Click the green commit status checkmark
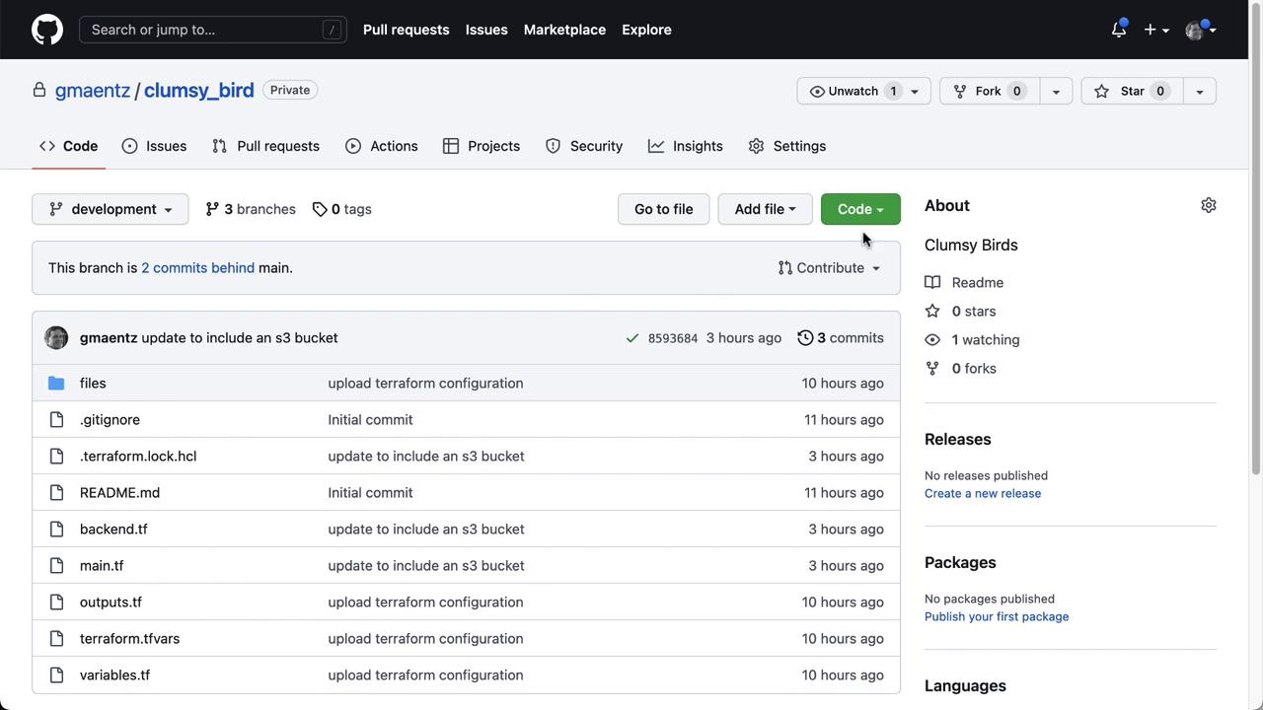This screenshot has height=710, width=1263. (631, 338)
